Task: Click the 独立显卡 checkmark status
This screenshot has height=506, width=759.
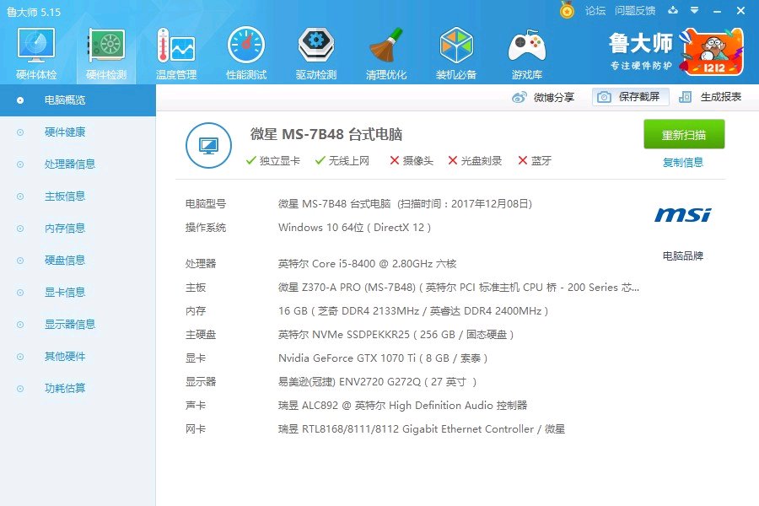Action: click(x=273, y=161)
